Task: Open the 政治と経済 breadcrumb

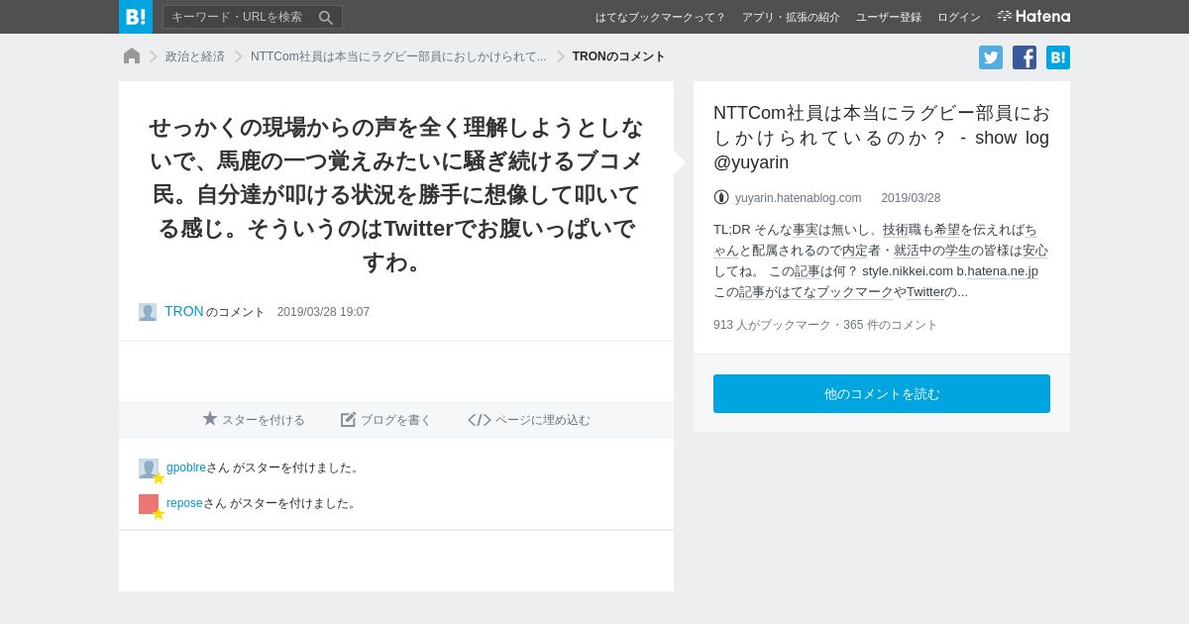Action: pyautogui.click(x=195, y=56)
